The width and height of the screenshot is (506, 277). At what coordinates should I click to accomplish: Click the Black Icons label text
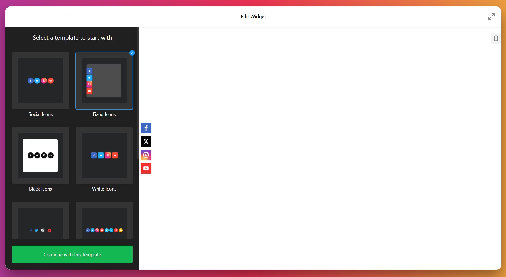(40, 189)
